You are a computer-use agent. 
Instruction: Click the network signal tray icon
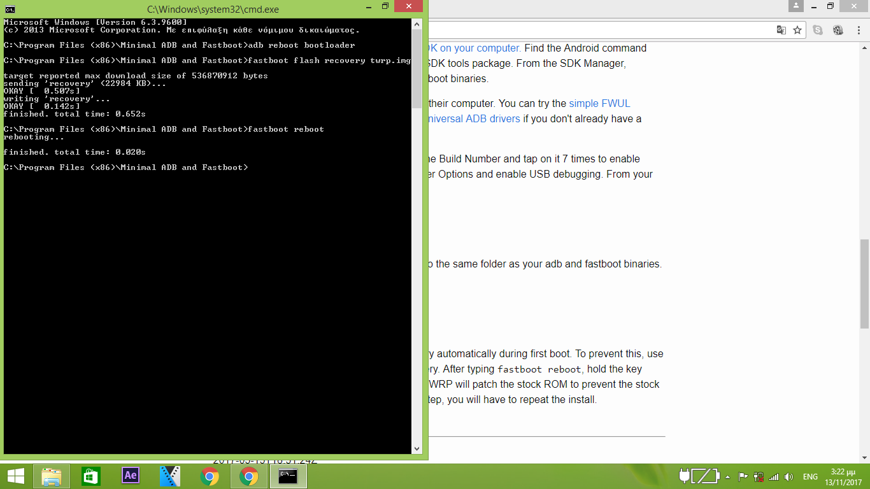[774, 476]
